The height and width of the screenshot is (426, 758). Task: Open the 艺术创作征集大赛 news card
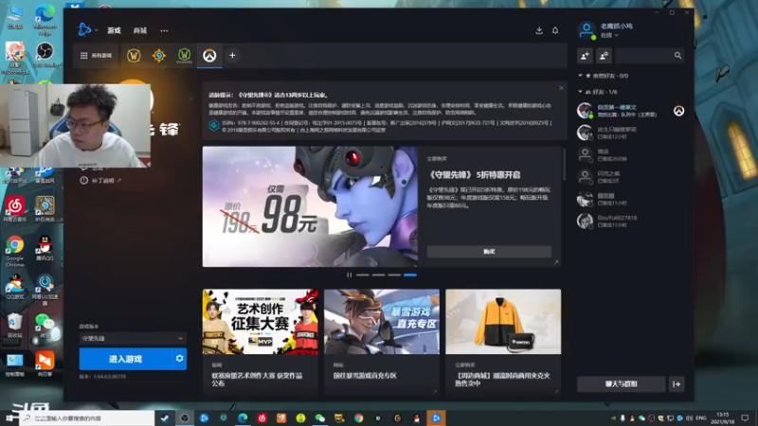[260, 341]
